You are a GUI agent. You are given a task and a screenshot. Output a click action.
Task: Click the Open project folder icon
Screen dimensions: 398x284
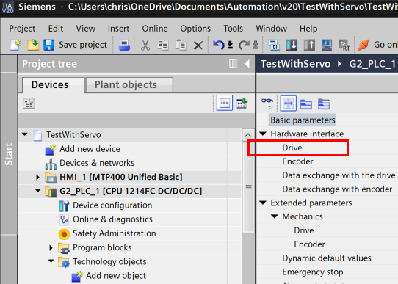coord(33,45)
